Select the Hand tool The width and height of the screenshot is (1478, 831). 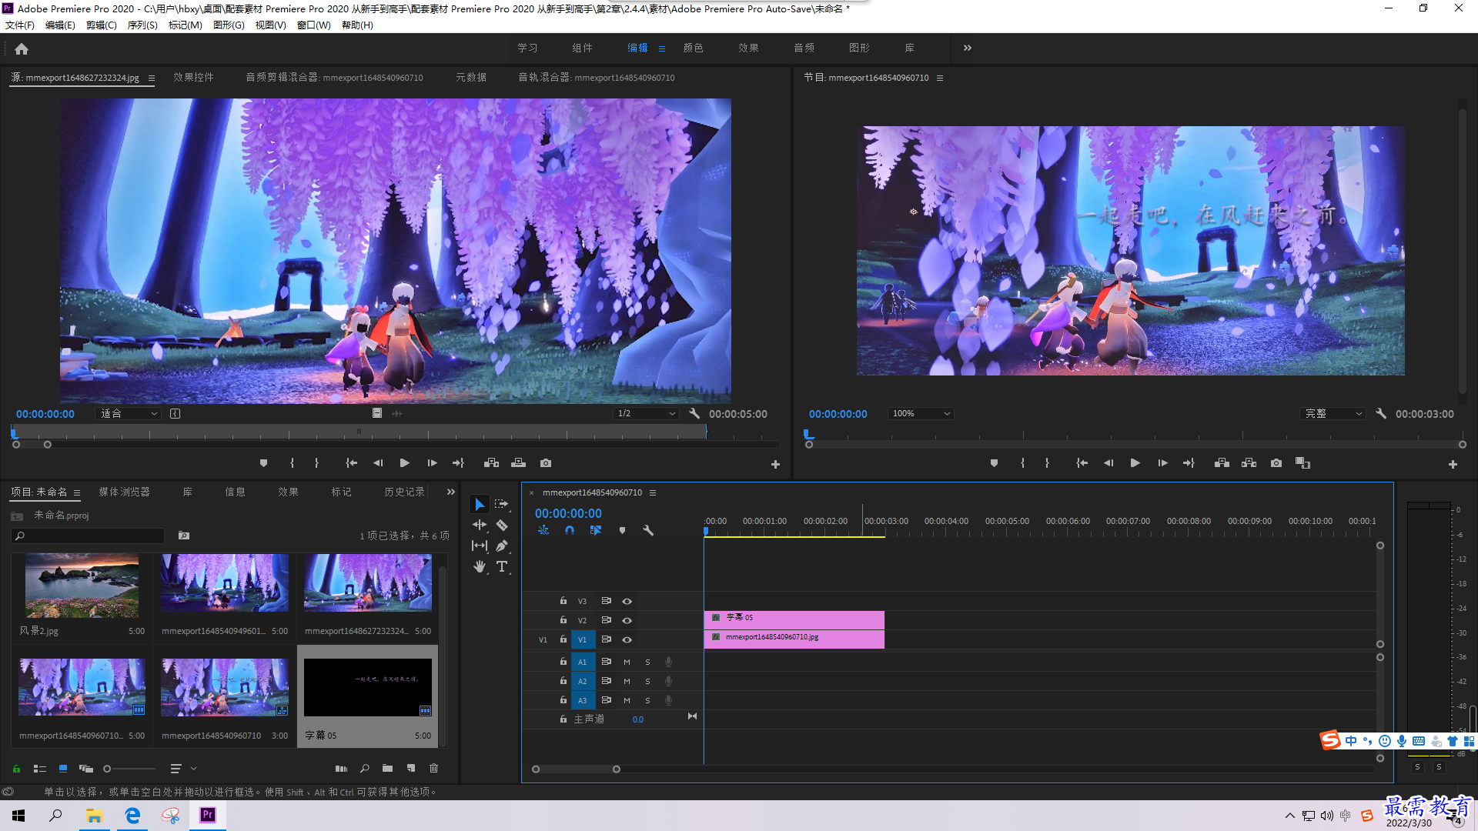480,566
